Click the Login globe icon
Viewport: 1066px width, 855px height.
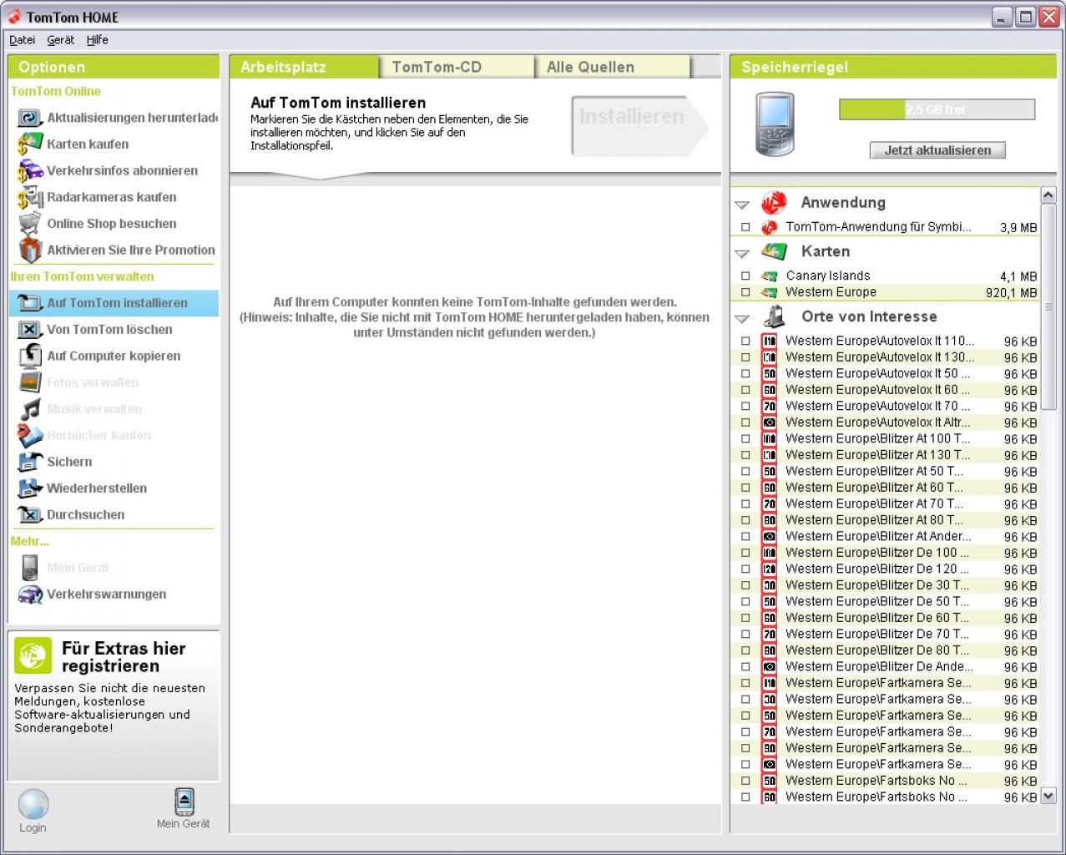[x=33, y=804]
